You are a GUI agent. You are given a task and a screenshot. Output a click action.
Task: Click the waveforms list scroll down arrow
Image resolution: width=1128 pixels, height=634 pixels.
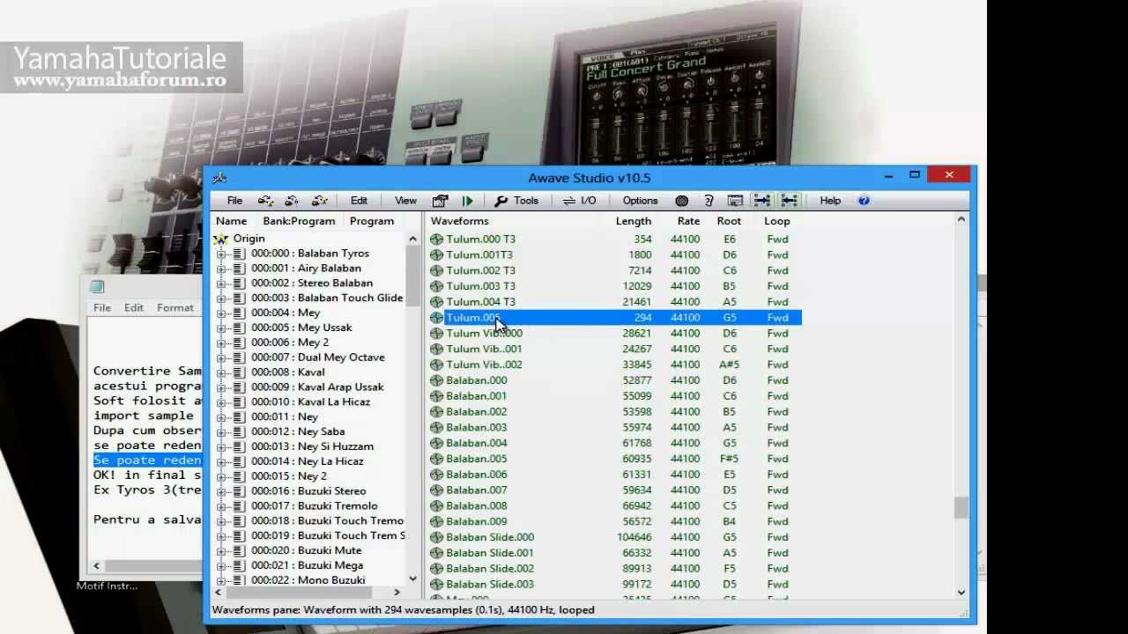[x=961, y=593]
